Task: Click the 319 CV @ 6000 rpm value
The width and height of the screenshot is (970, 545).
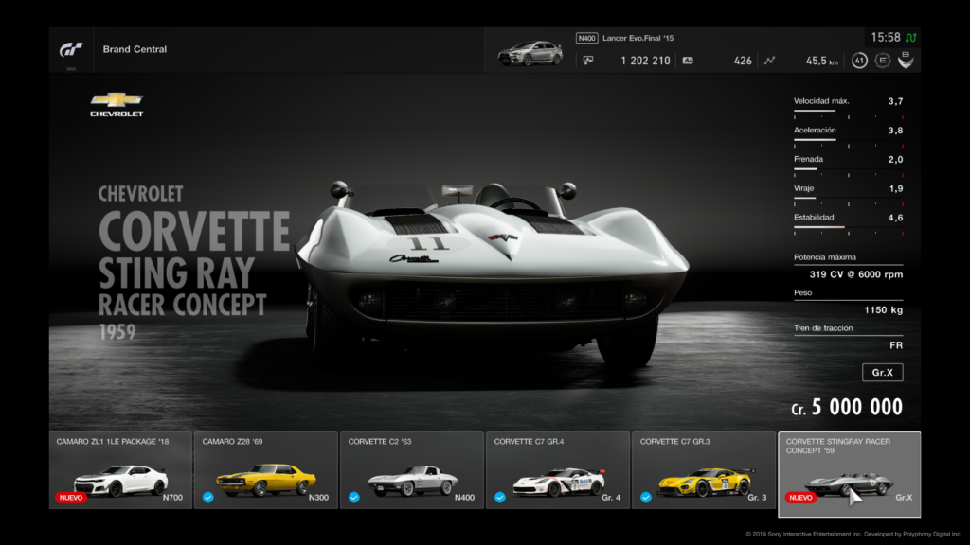Action: (856, 274)
